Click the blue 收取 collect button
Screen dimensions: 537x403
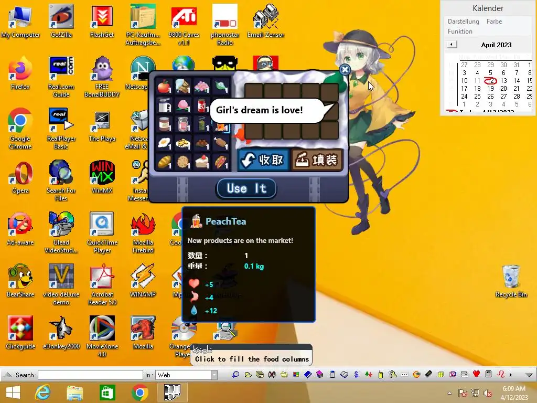(x=263, y=160)
